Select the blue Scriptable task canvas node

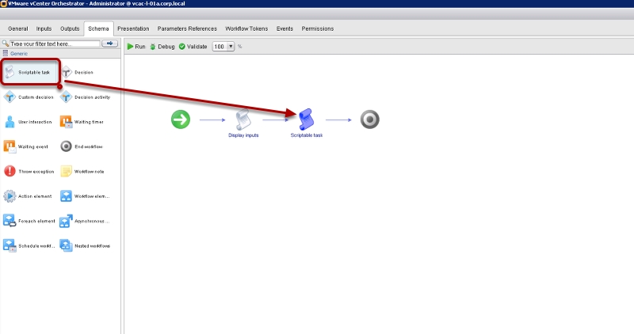306,120
